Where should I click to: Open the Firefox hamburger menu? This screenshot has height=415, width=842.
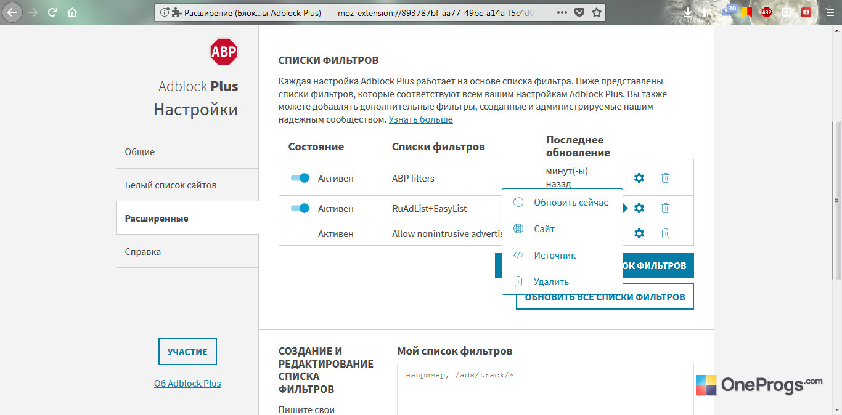tap(830, 12)
